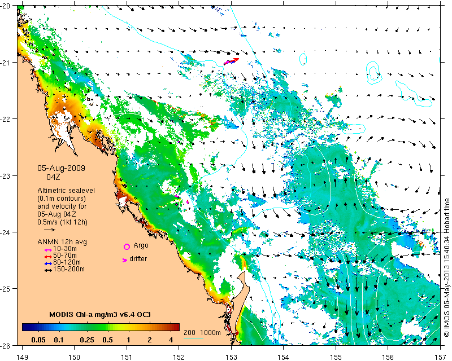The height and width of the screenshot is (361, 452).
Task: Click the '50-70m' depth label
Action: point(65,256)
